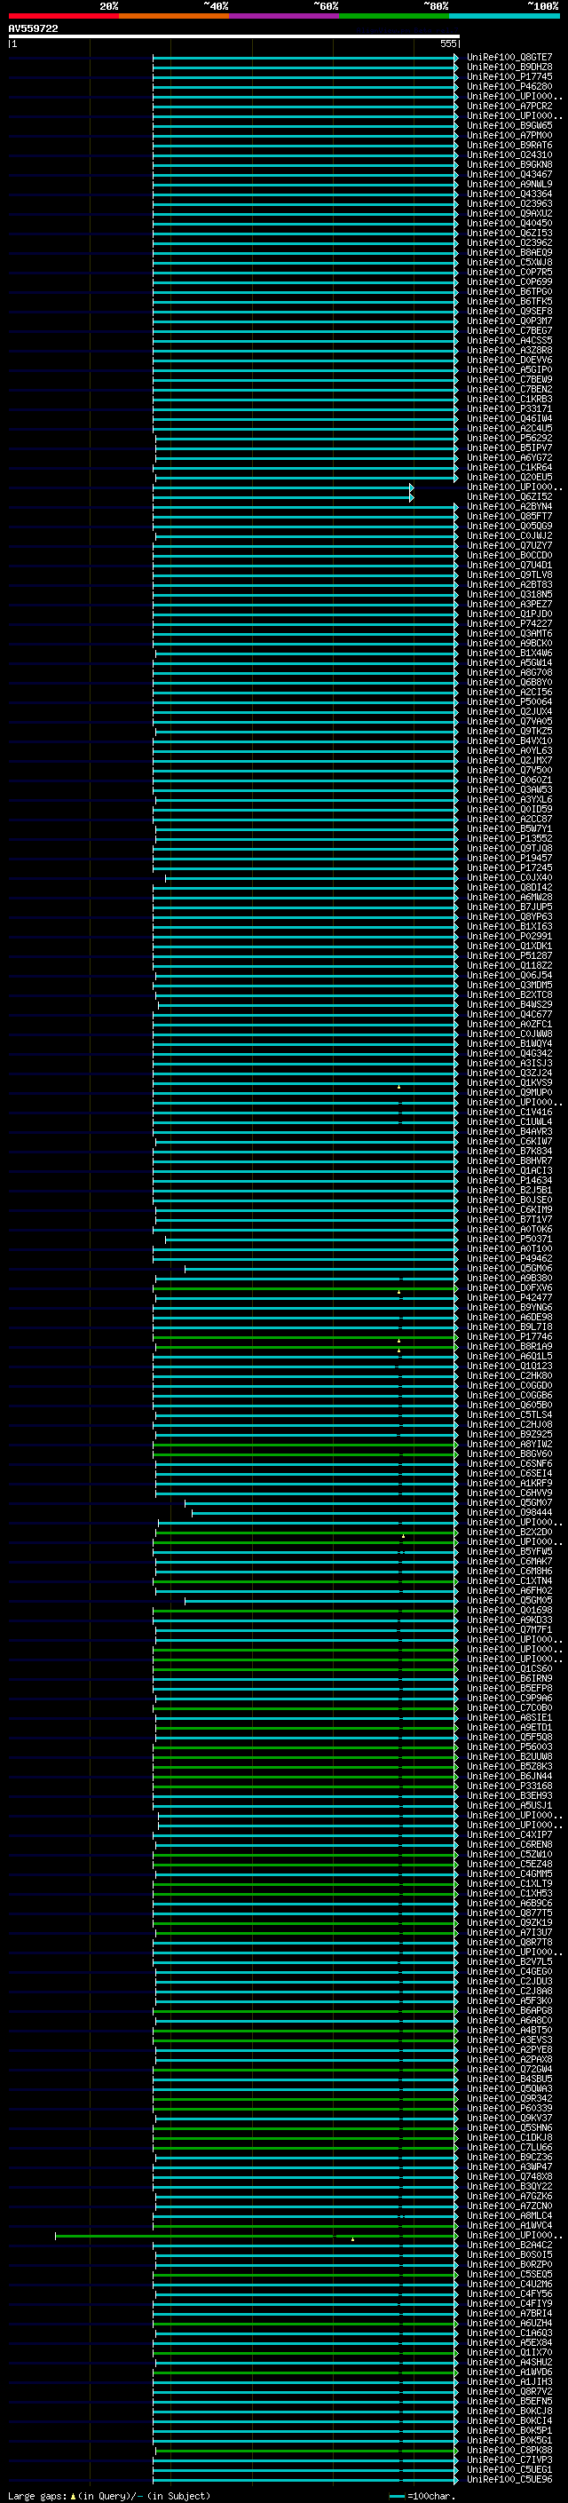The height and width of the screenshot is (2503, 568).
Task: Select the red 20% identity legend segment
Action: [x=63, y=16]
